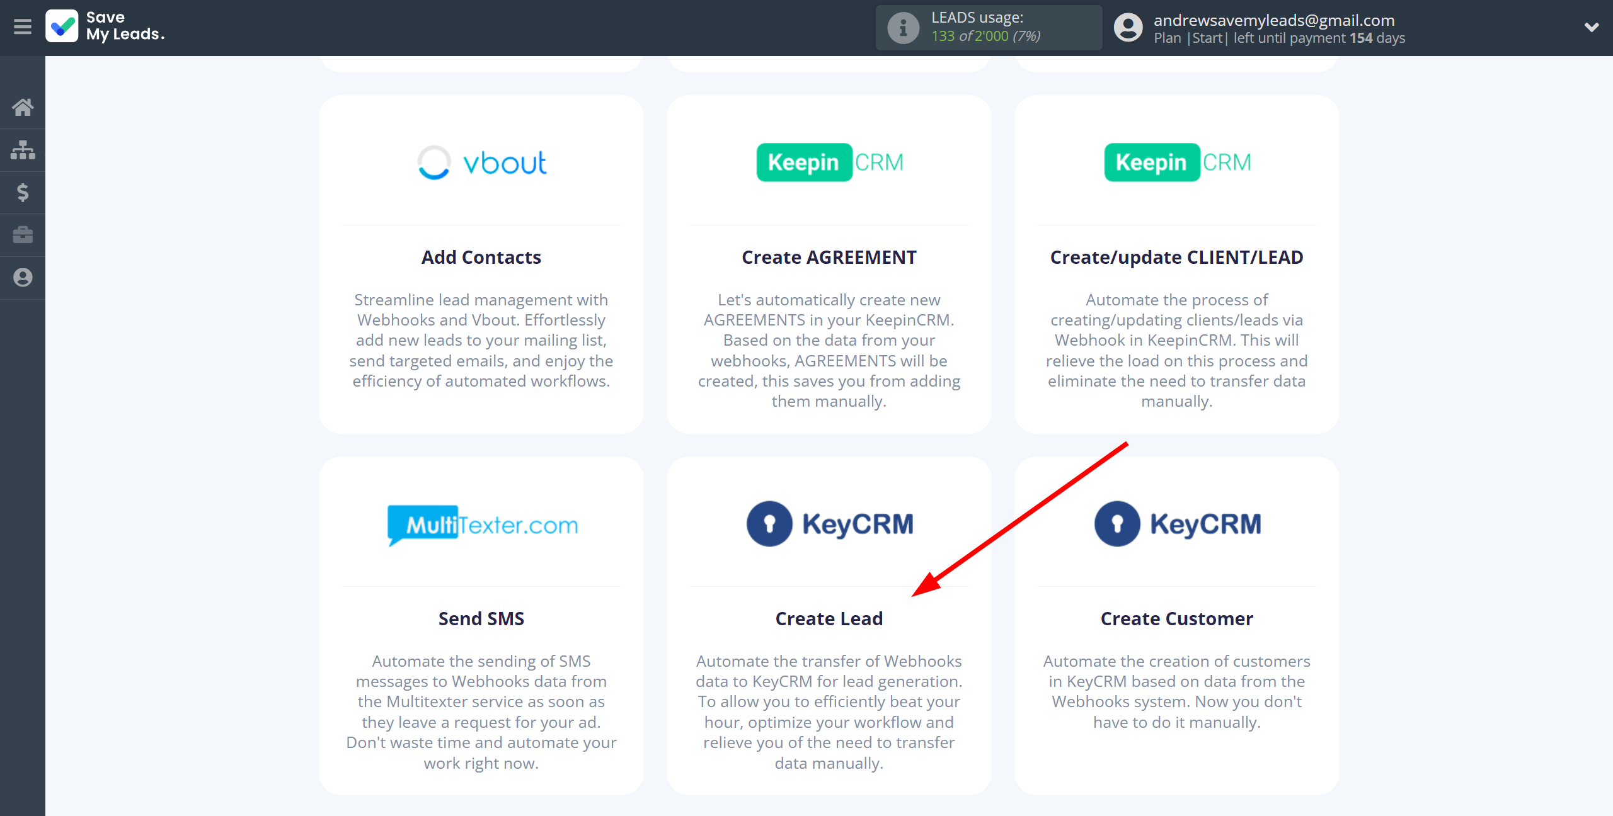Click the Send SMS title
This screenshot has width=1613, height=816.
(481, 619)
